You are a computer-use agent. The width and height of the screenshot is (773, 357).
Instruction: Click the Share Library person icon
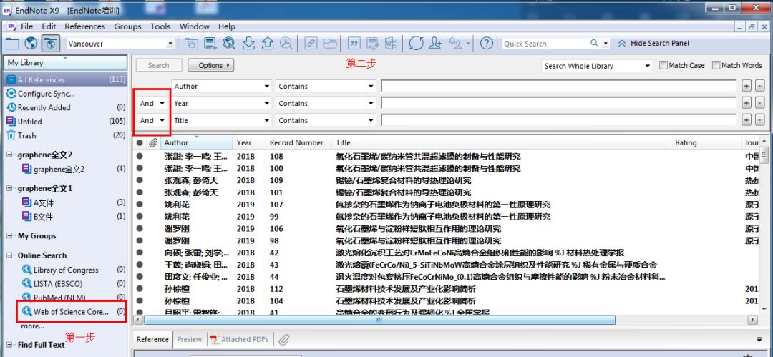coord(435,44)
